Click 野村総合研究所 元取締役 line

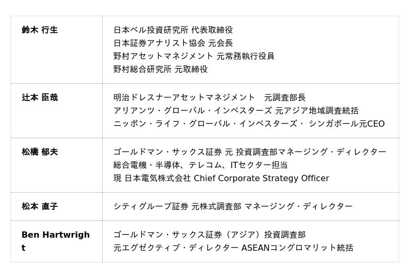pyautogui.click(x=160, y=69)
